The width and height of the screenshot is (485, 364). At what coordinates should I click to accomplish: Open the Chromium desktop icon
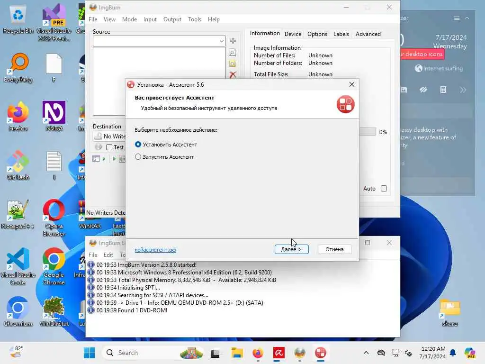click(18, 312)
